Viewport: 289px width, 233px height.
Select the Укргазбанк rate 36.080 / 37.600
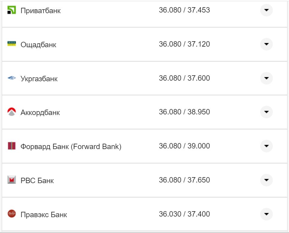click(x=184, y=78)
